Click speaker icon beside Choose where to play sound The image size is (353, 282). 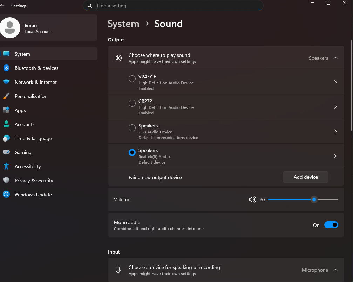click(x=118, y=58)
